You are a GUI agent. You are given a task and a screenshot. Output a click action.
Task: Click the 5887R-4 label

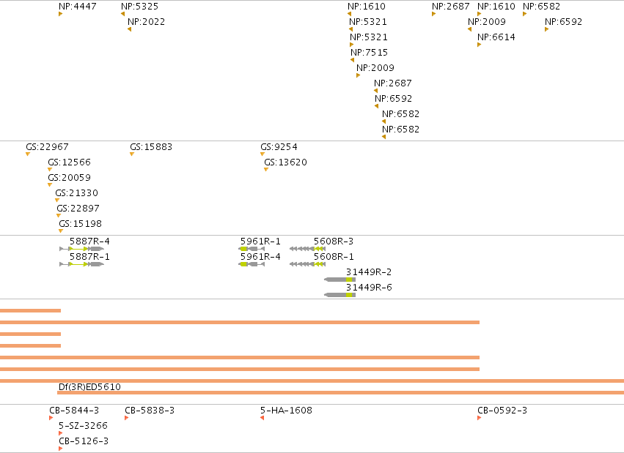[89, 242]
